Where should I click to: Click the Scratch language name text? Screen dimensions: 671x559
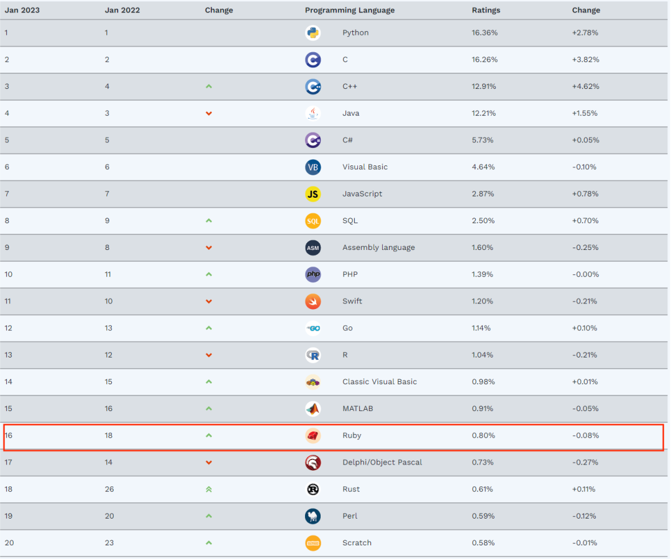click(357, 543)
